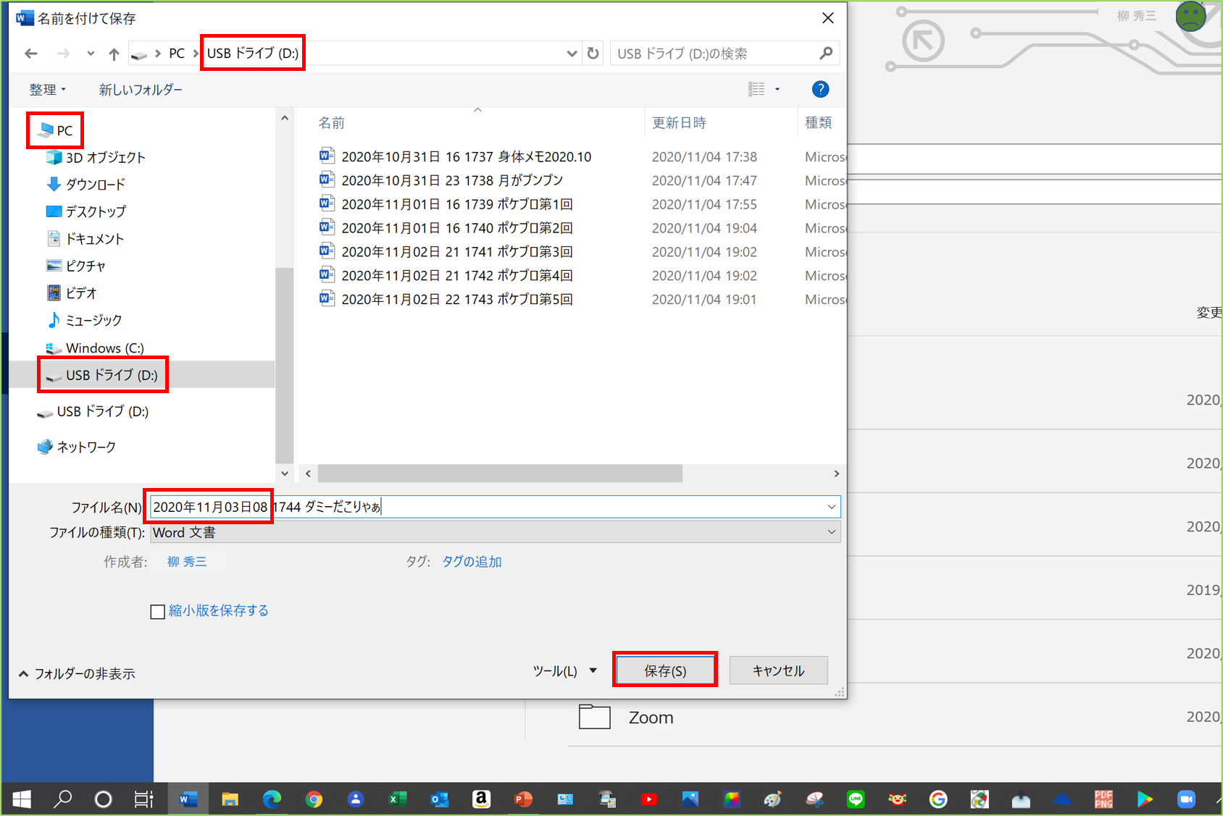Click キャンセル button

click(778, 670)
